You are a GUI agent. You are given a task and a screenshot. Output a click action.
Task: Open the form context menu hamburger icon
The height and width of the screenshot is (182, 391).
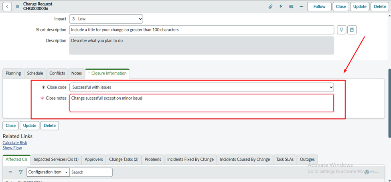18,6
